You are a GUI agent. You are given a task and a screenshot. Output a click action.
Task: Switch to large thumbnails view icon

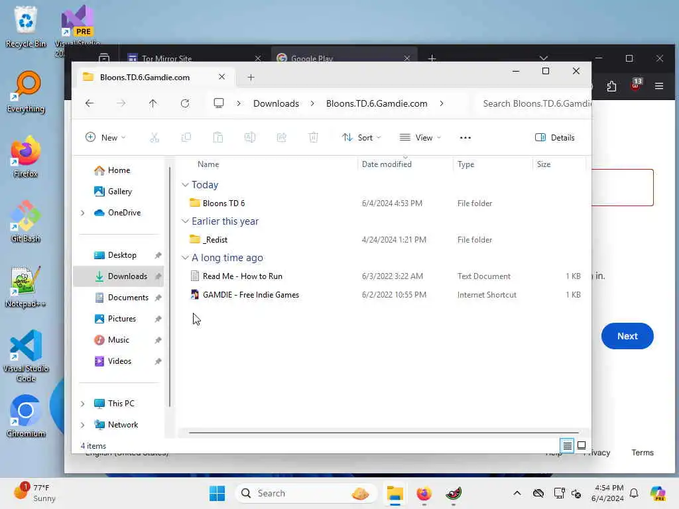[x=582, y=445]
